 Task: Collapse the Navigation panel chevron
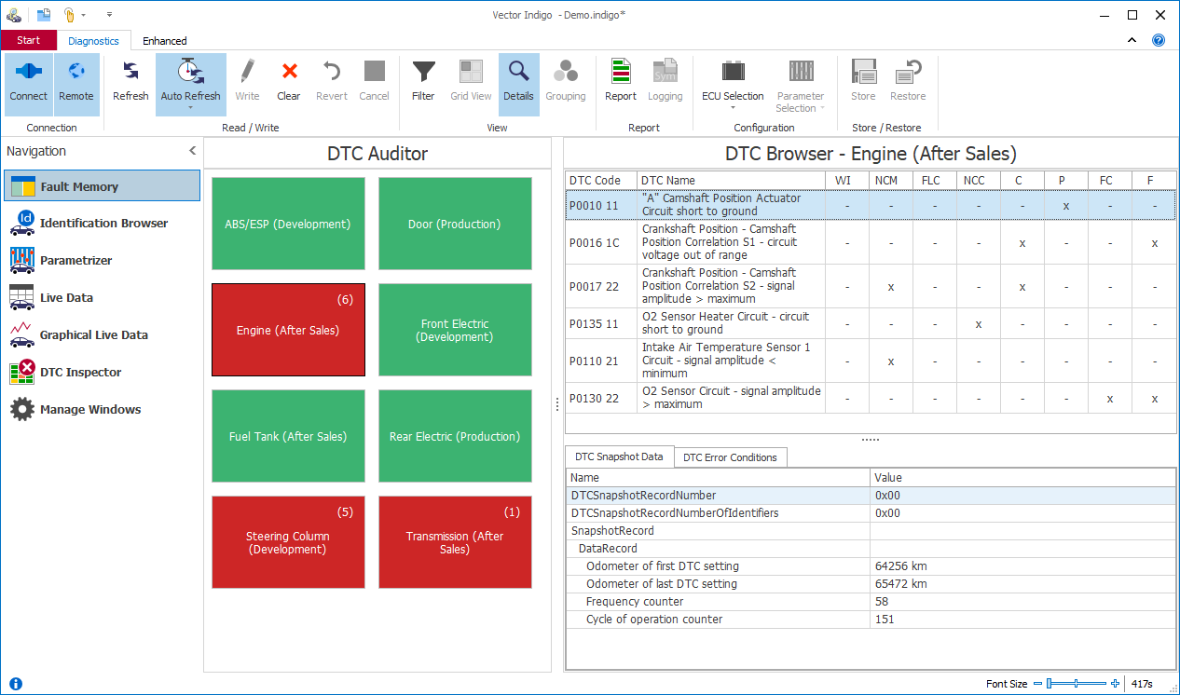(x=192, y=151)
